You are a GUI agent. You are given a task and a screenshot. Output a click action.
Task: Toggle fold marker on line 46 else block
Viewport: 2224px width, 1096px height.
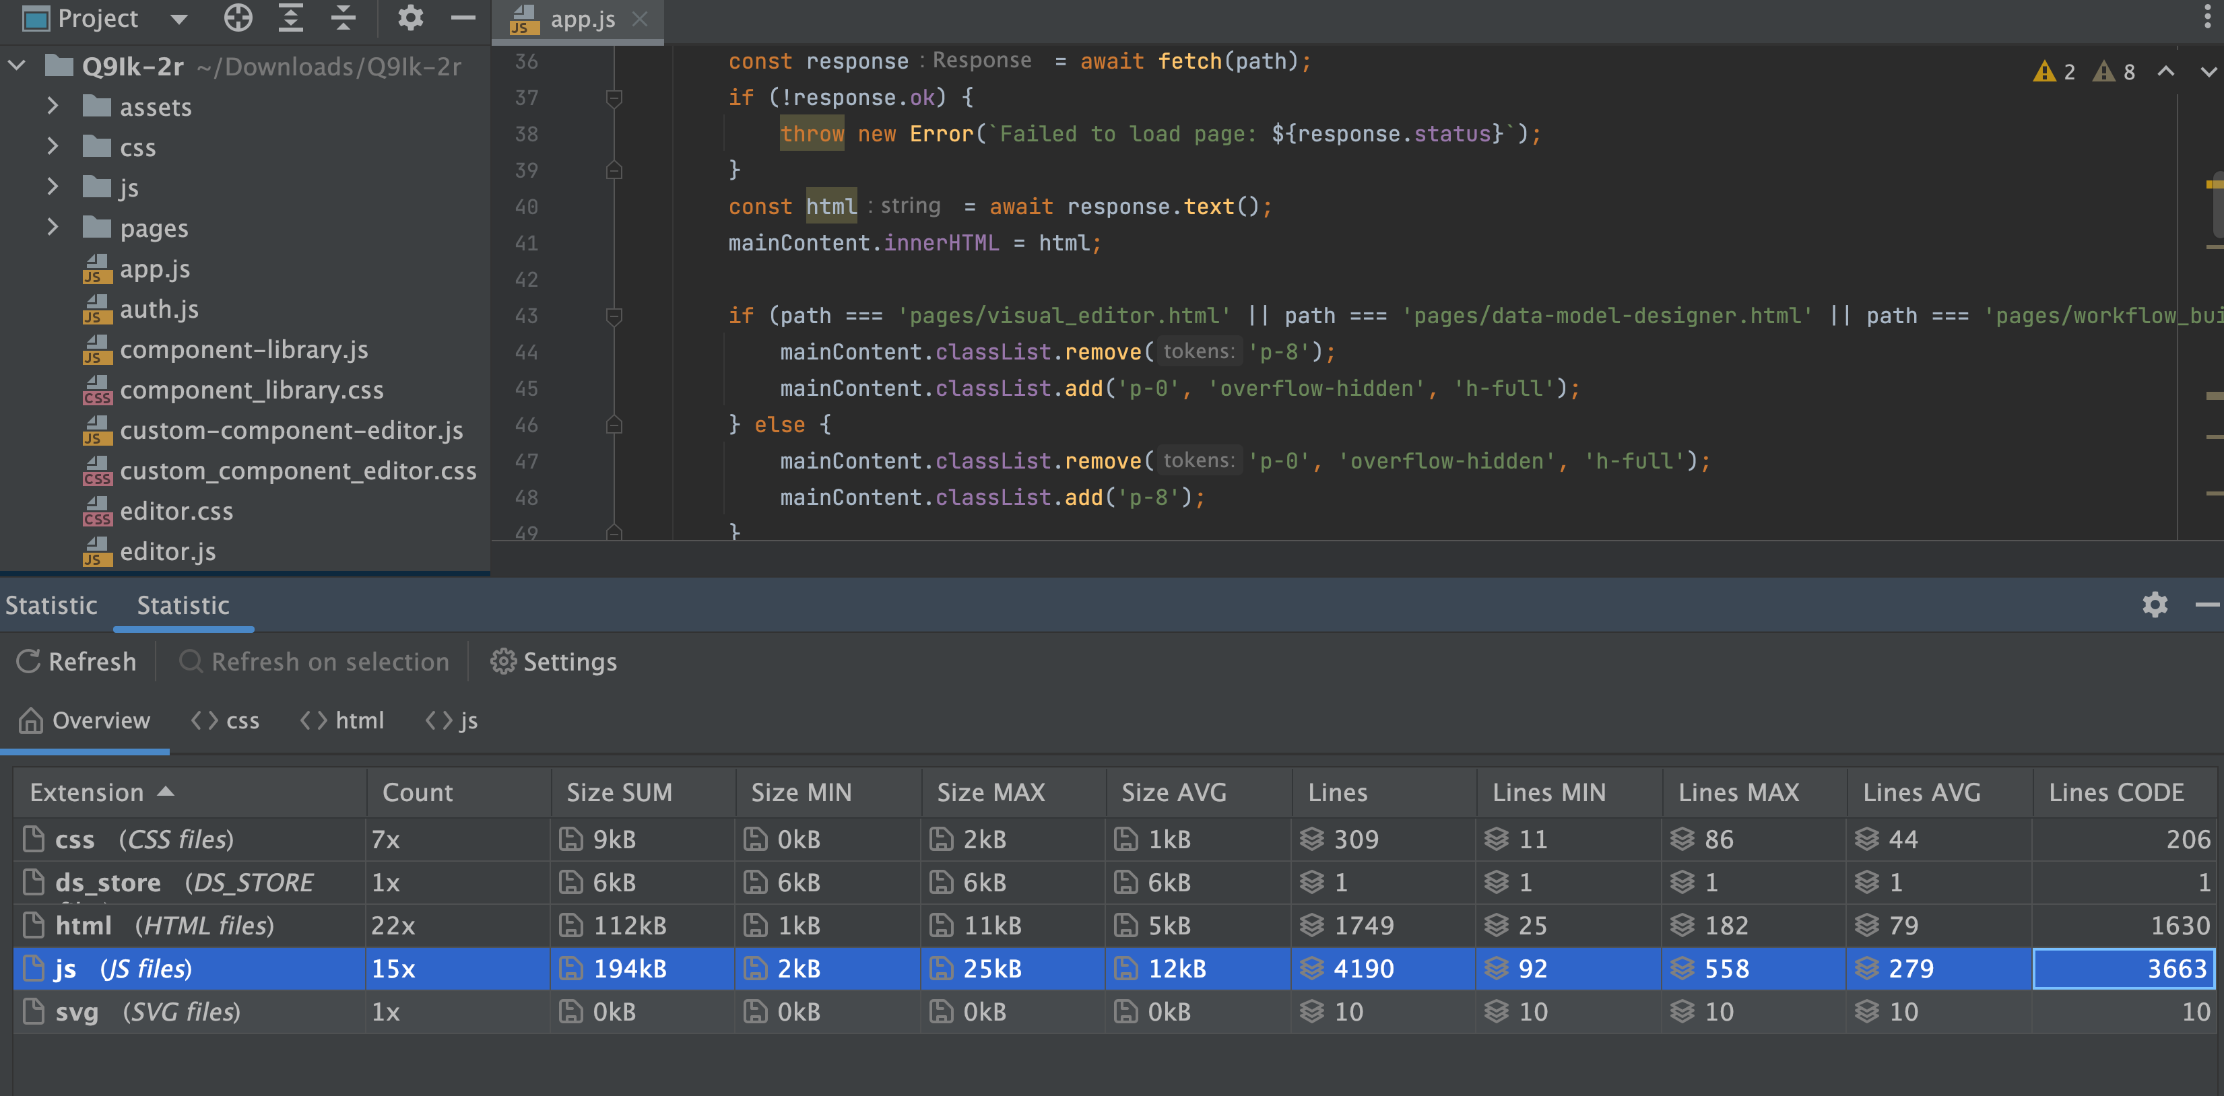(614, 425)
